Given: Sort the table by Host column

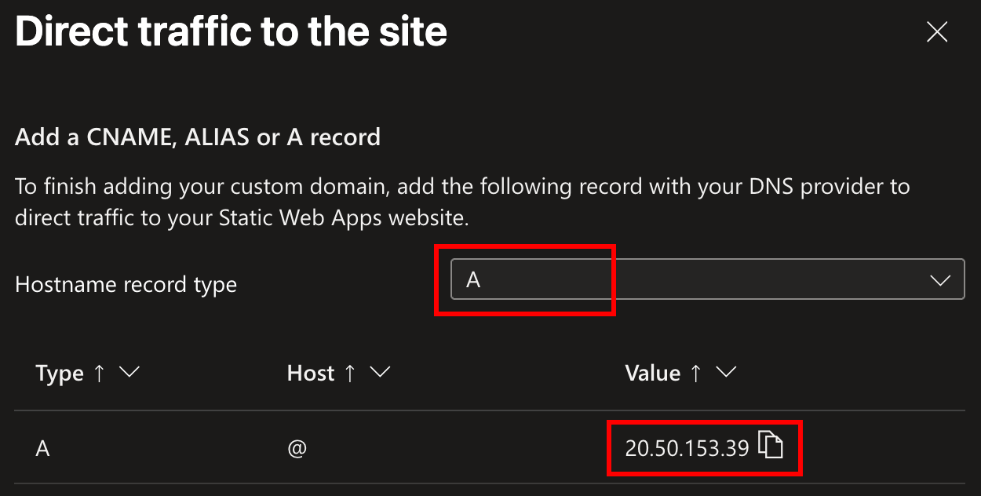Looking at the screenshot, I should click(311, 373).
